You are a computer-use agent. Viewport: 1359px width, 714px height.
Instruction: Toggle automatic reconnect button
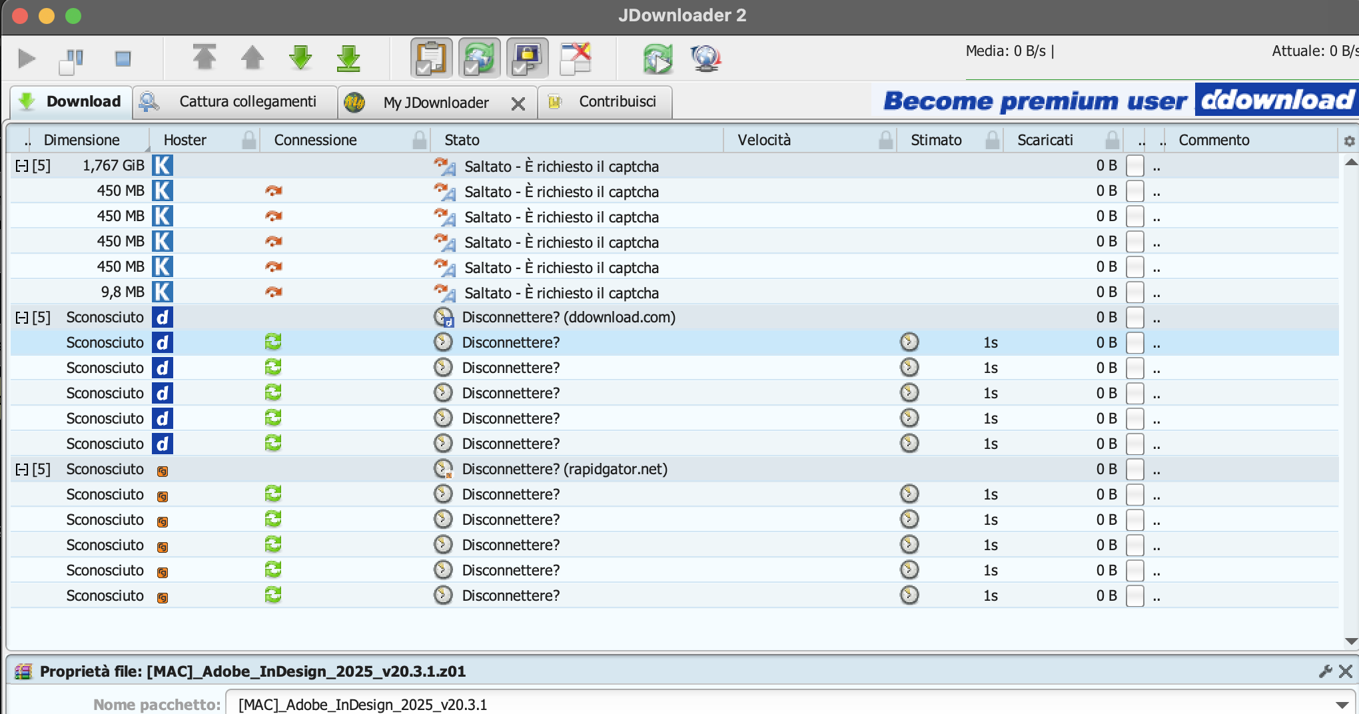pyautogui.click(x=479, y=59)
